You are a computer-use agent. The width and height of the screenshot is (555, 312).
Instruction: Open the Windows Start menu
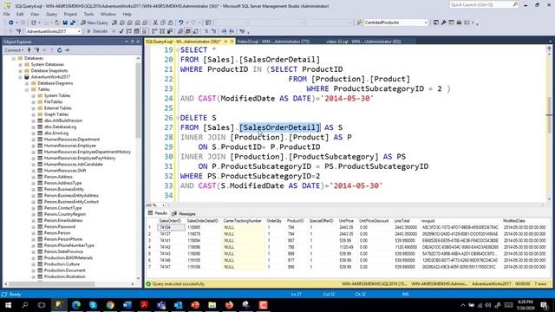pyautogui.click(x=8, y=305)
